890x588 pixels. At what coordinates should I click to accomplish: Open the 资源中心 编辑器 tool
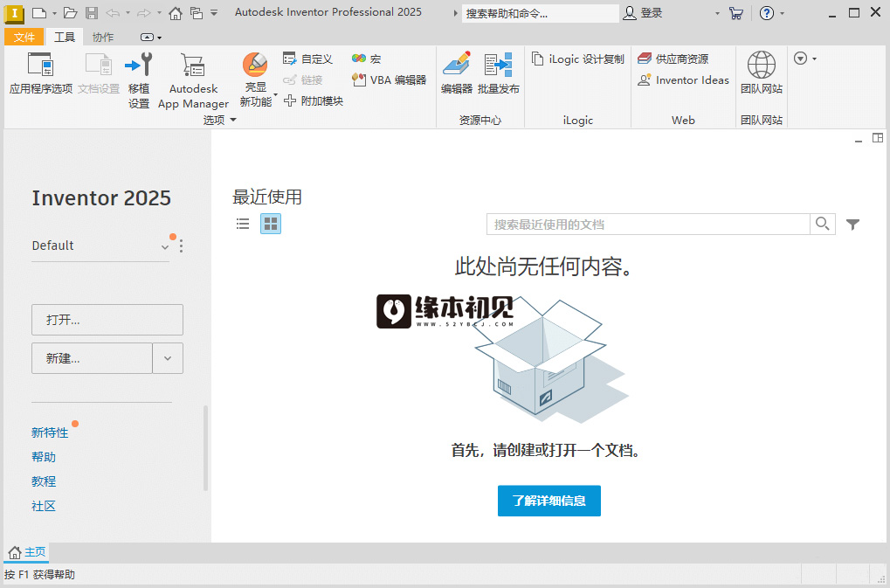click(x=456, y=73)
